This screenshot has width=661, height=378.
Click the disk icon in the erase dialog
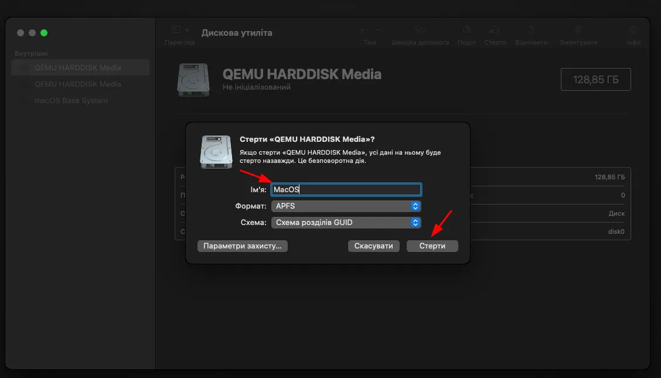(216, 152)
